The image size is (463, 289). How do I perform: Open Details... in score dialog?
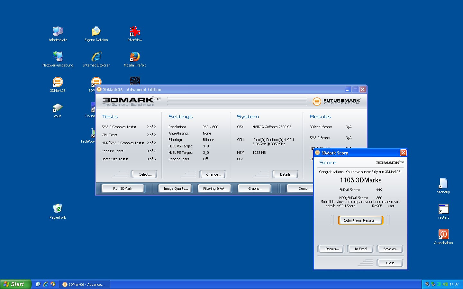[331, 249]
